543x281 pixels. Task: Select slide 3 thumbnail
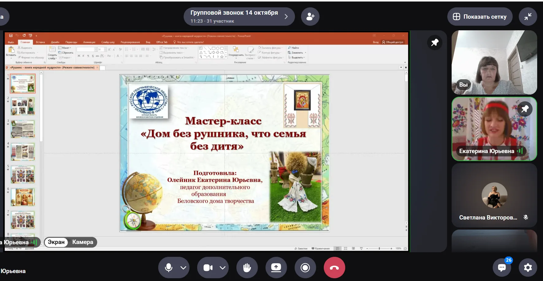(x=23, y=129)
